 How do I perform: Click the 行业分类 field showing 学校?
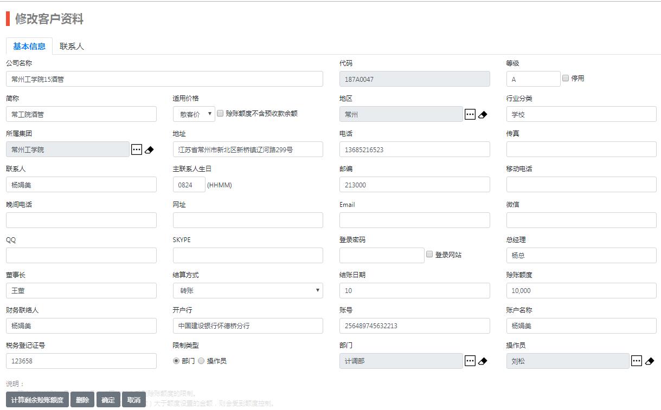(x=581, y=114)
